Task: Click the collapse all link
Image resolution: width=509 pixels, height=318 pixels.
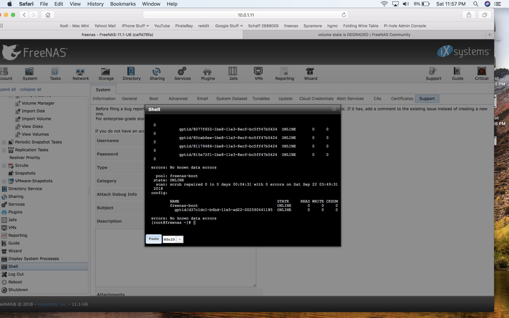Action: click(30, 89)
